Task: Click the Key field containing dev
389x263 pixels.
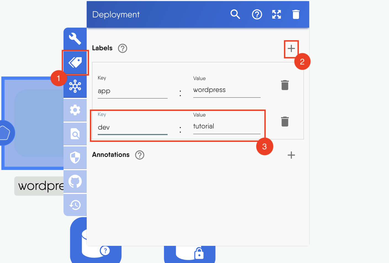Action: pos(133,127)
